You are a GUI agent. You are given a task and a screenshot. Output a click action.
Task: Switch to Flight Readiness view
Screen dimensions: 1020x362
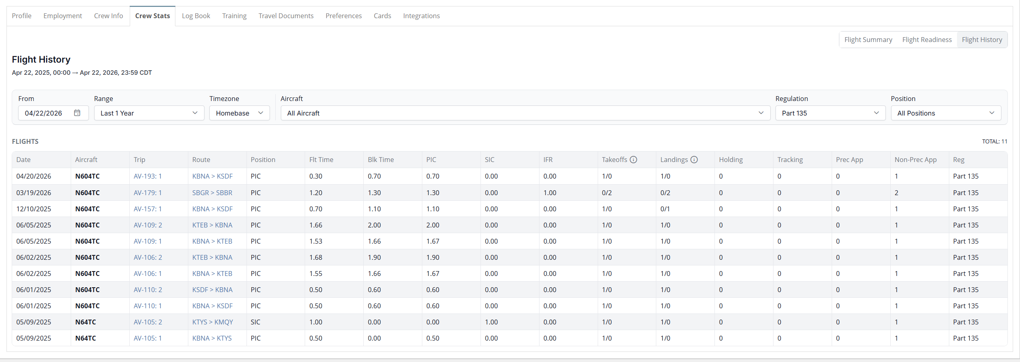(x=927, y=40)
